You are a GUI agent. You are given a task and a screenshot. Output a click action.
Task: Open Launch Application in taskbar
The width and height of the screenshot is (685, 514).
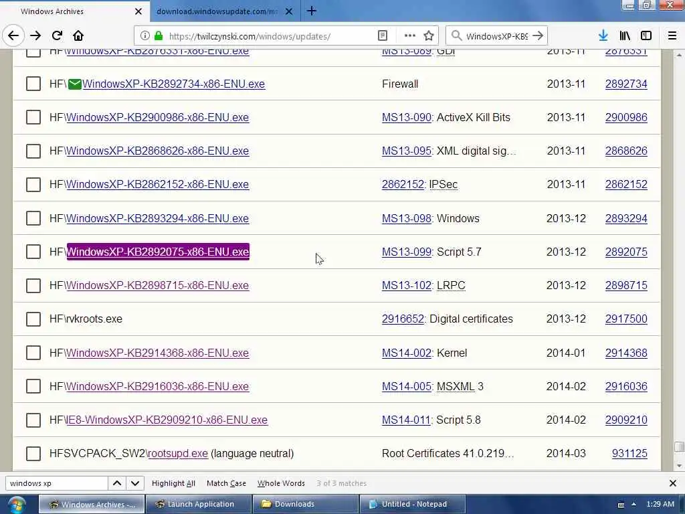click(198, 505)
